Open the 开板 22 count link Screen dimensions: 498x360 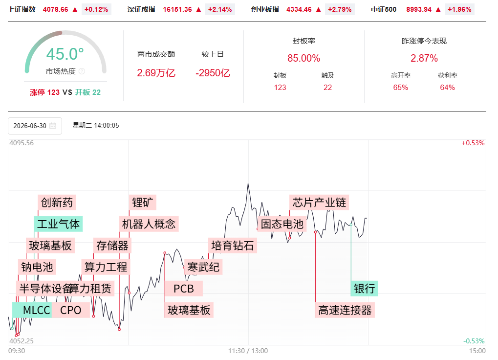click(x=87, y=92)
